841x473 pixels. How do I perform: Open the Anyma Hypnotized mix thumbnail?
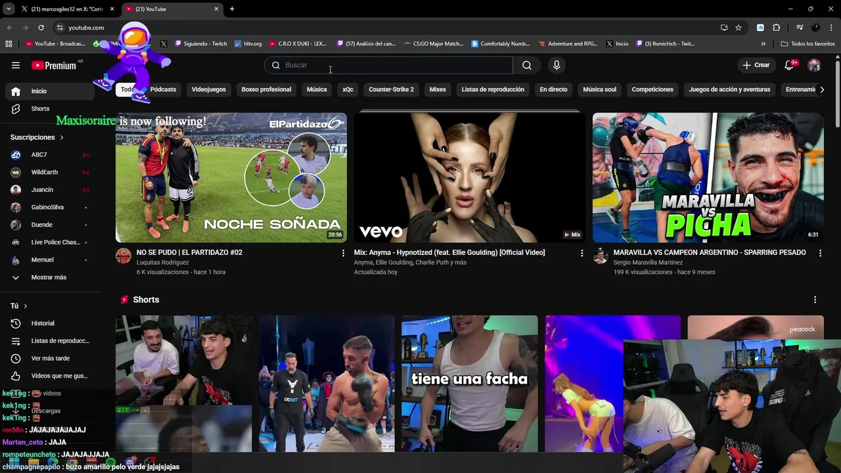[470, 177]
